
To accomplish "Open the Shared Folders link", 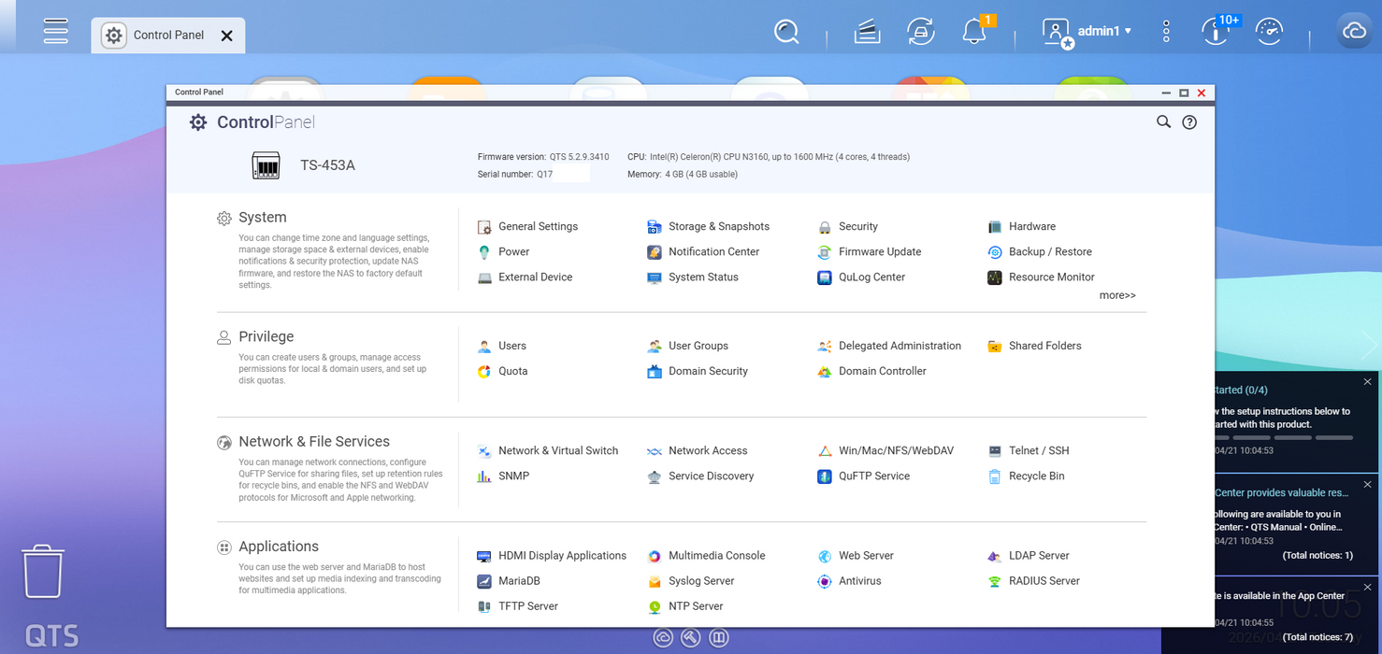I will point(1044,346).
